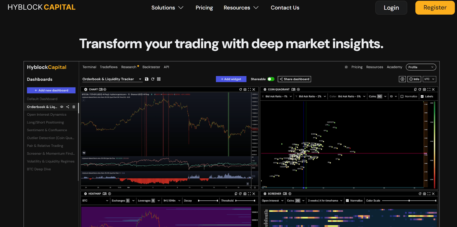
Task: Open SCREENER widget settings gear
Action: (265, 194)
